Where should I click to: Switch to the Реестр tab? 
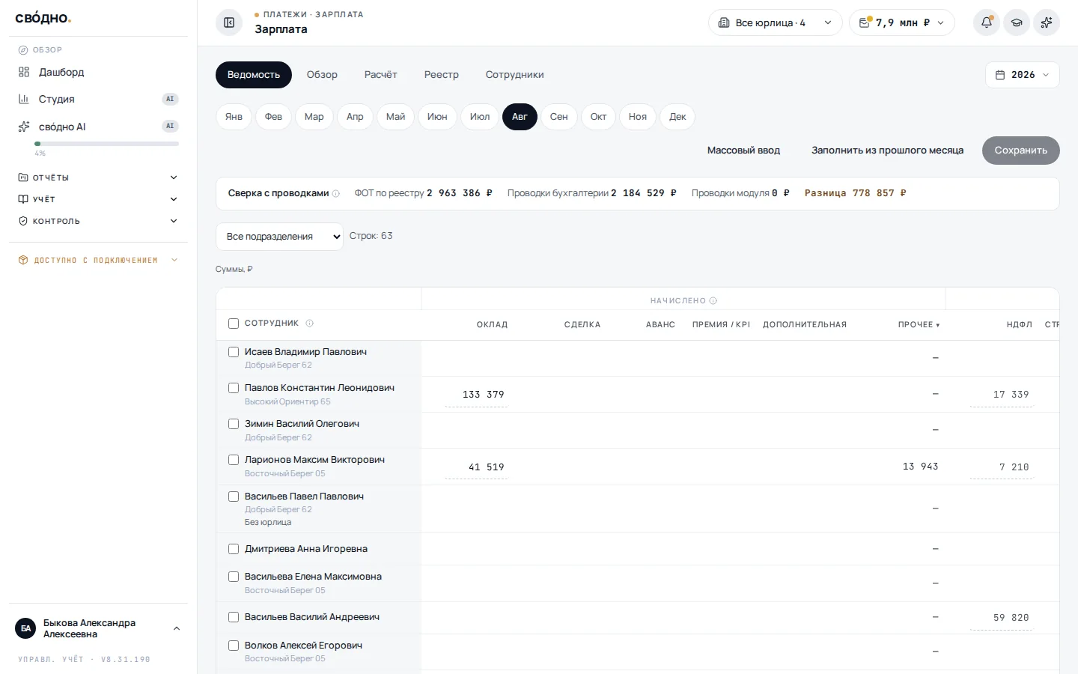[442, 75]
